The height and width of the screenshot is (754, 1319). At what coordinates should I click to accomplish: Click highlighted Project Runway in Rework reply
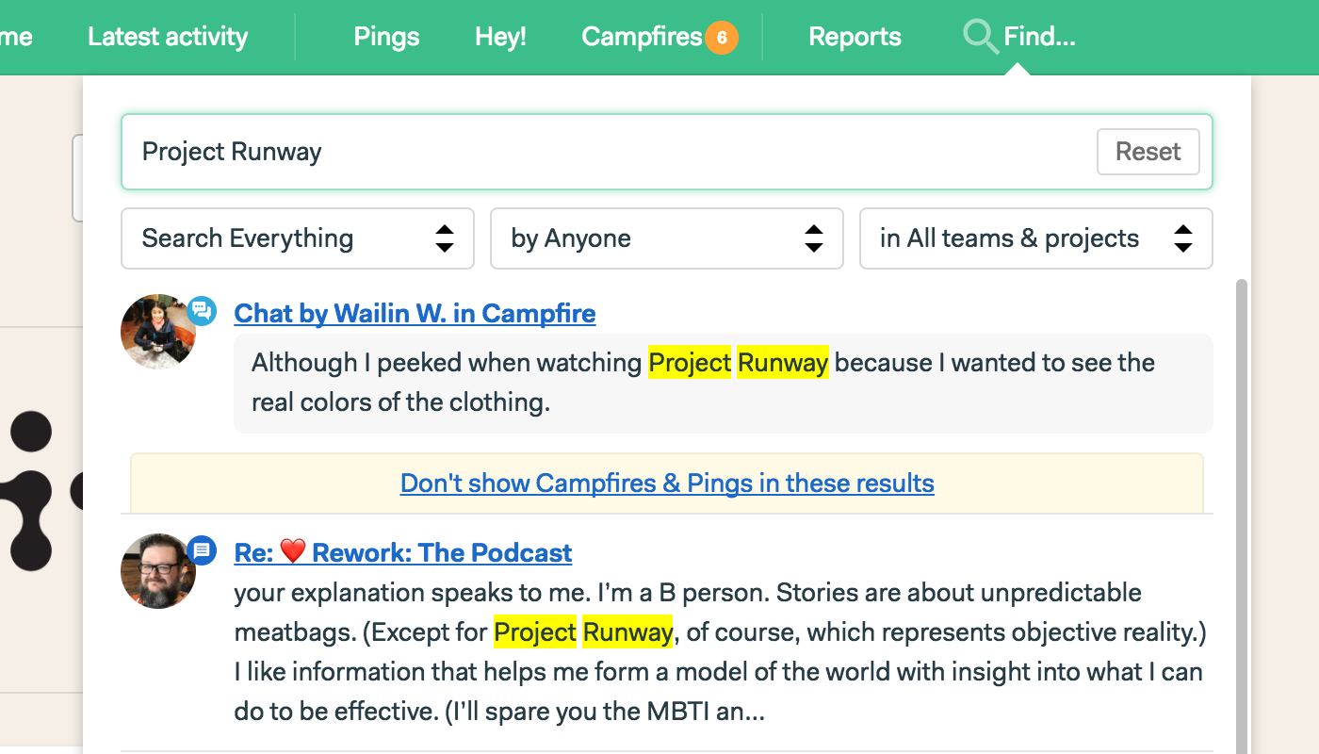(x=583, y=631)
